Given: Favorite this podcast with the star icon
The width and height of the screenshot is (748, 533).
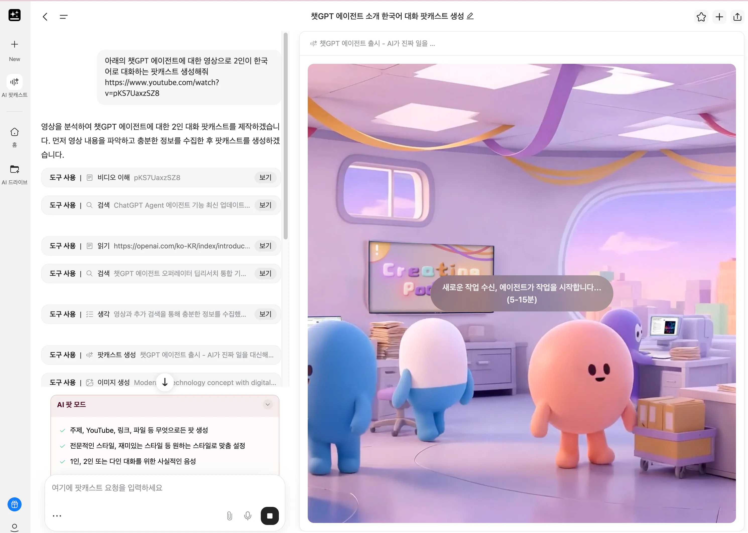Looking at the screenshot, I should 701,17.
